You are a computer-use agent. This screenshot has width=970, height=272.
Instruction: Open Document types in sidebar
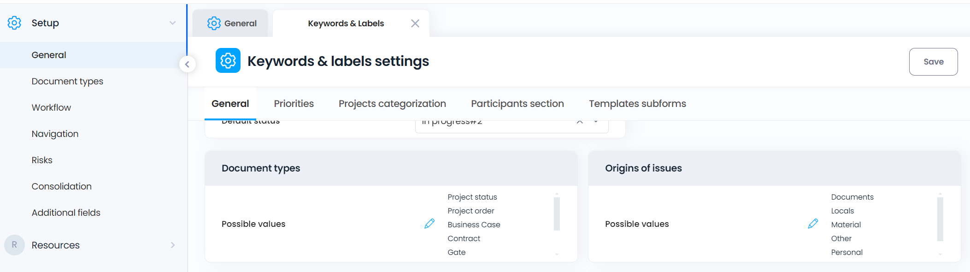(x=67, y=81)
